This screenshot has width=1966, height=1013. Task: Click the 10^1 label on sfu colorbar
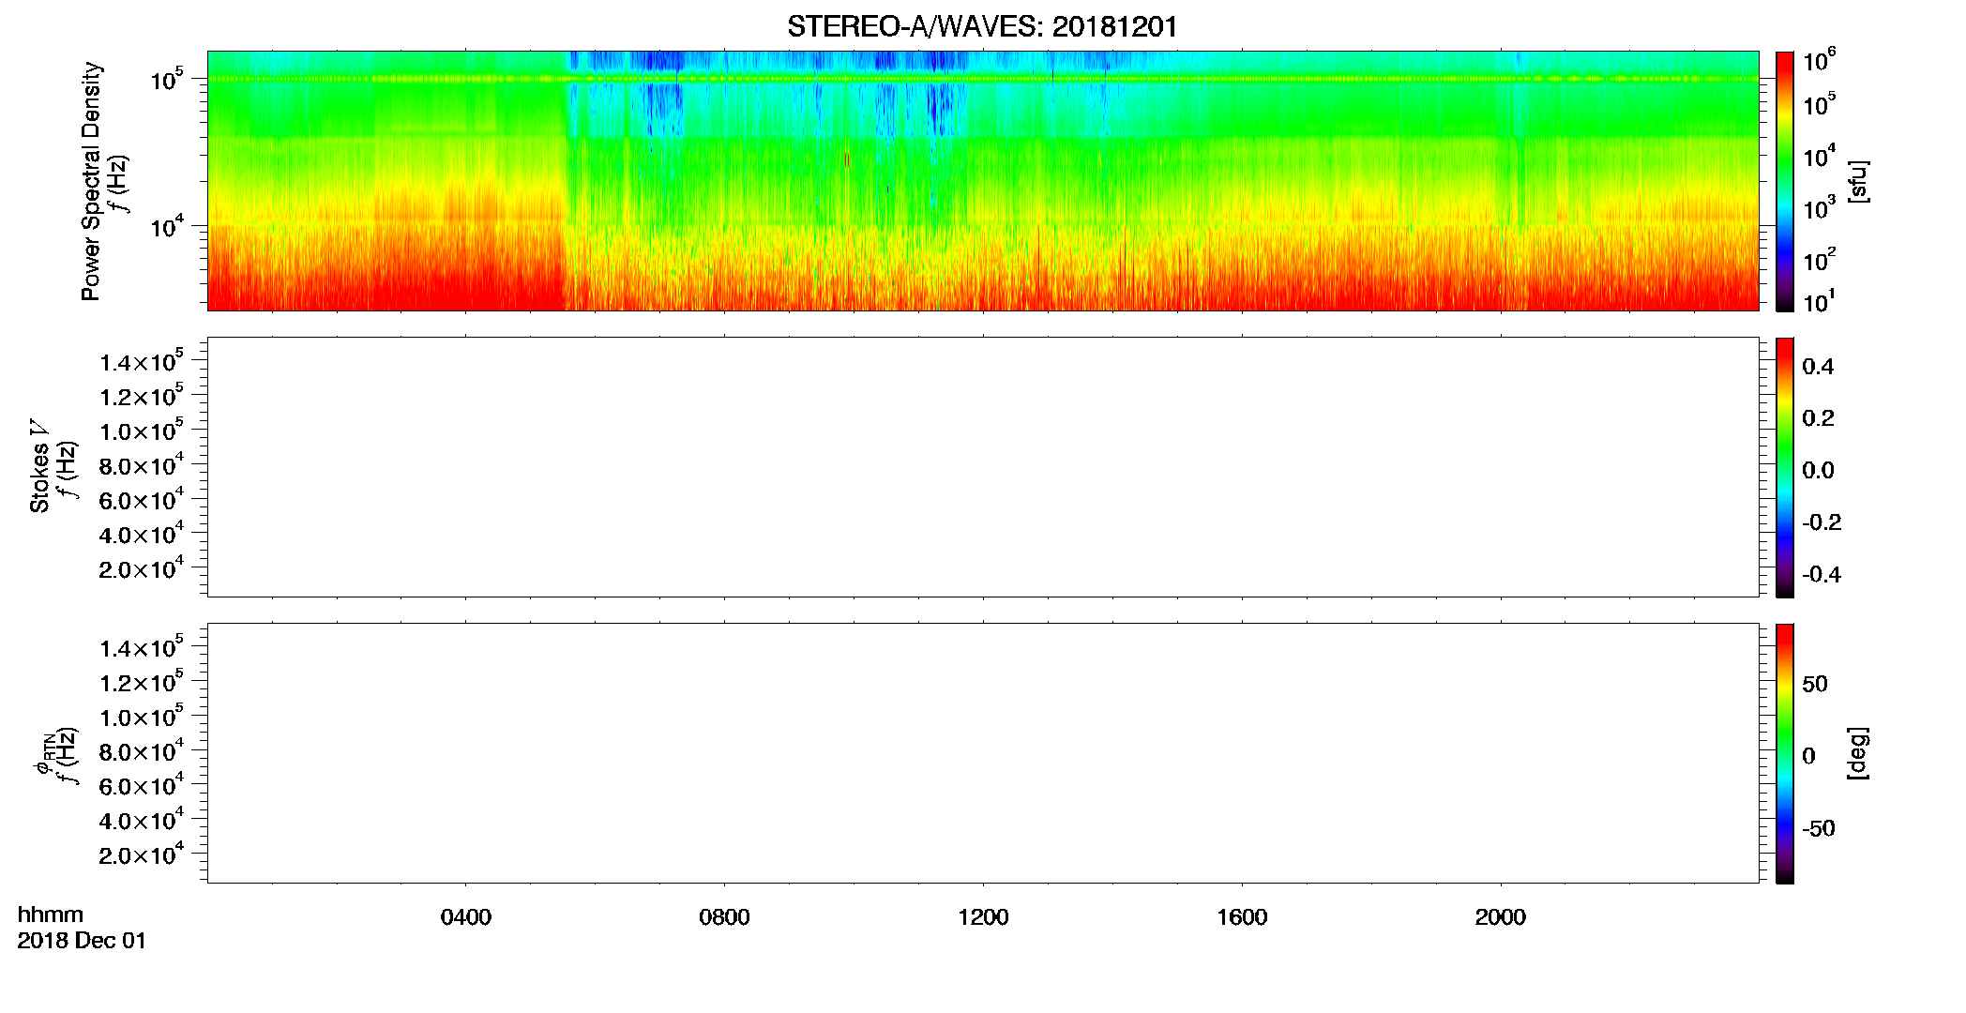coord(1820,301)
